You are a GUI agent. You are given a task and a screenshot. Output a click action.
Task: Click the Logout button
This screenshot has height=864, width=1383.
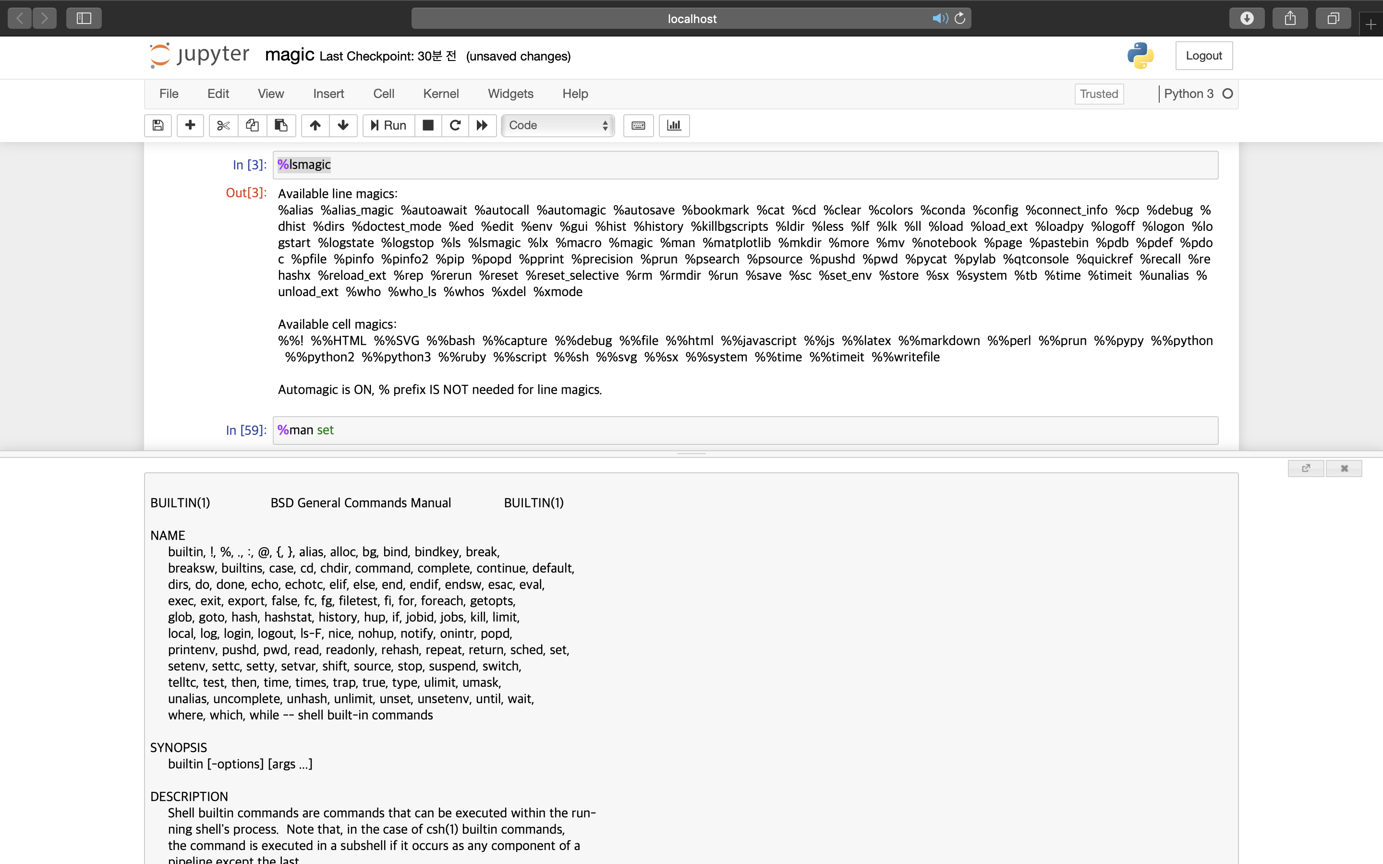point(1203,55)
